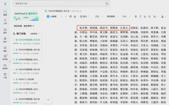
Task: Open the 13.5 font size dropdown
Action: pyautogui.click(x=126, y=16)
